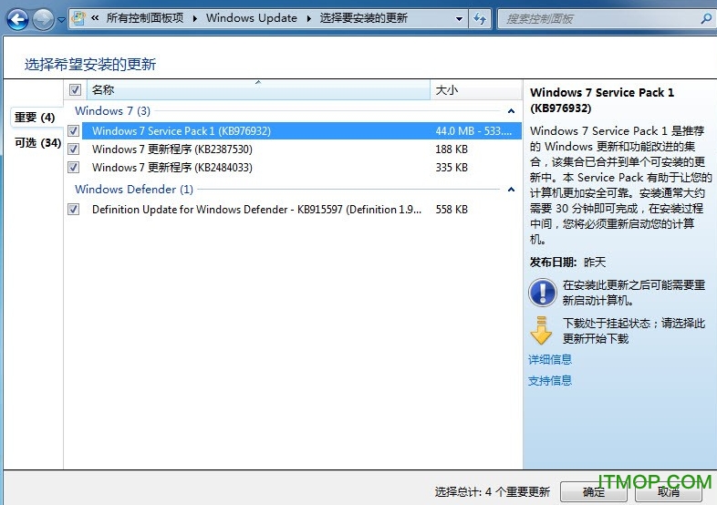Screen dimensions: 717x505
Task: Collapse the Windows 7 (3) group arrow
Action: [511, 111]
